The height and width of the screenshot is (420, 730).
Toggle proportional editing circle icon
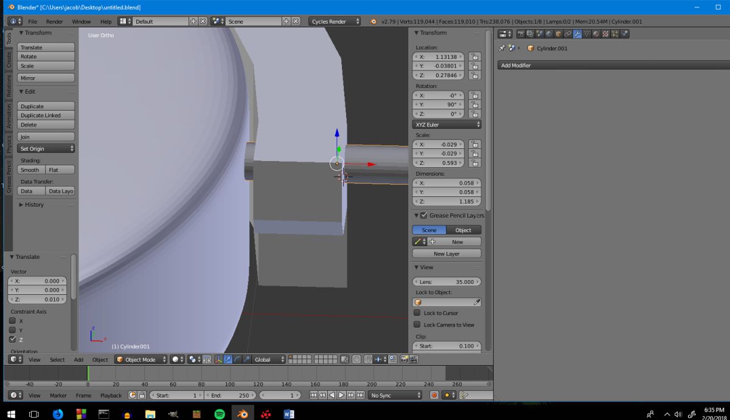tap(356, 359)
